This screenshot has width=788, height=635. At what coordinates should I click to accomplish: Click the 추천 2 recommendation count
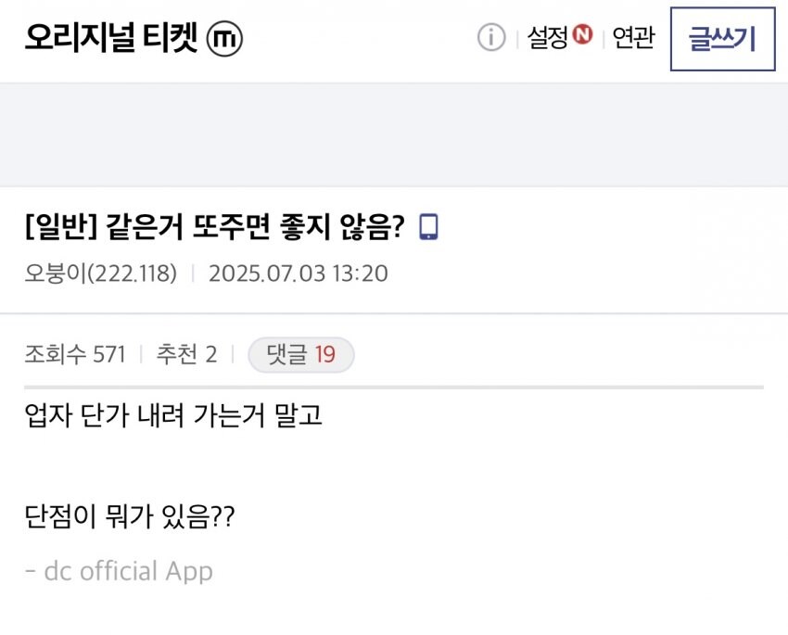coord(185,354)
